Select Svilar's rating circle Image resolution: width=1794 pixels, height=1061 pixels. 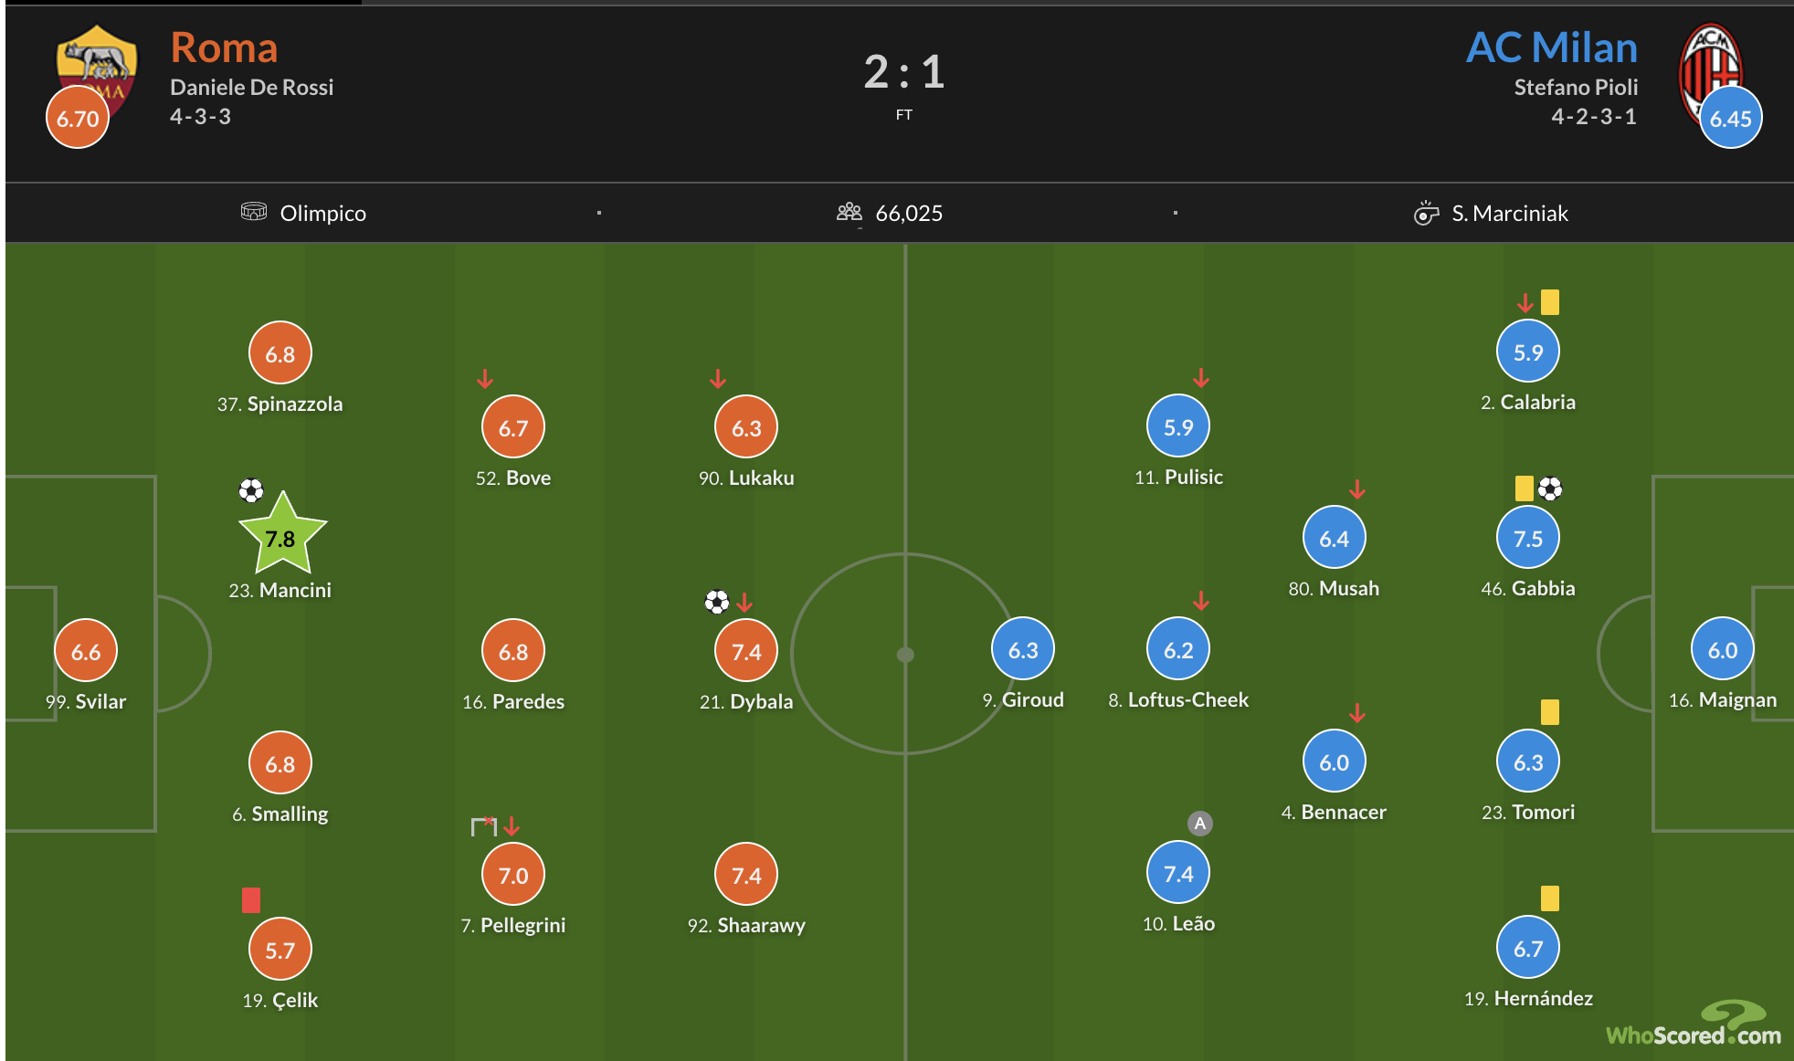click(x=86, y=651)
